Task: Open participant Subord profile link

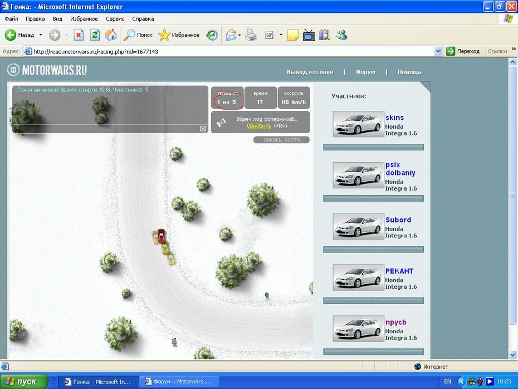Action: 398,220
